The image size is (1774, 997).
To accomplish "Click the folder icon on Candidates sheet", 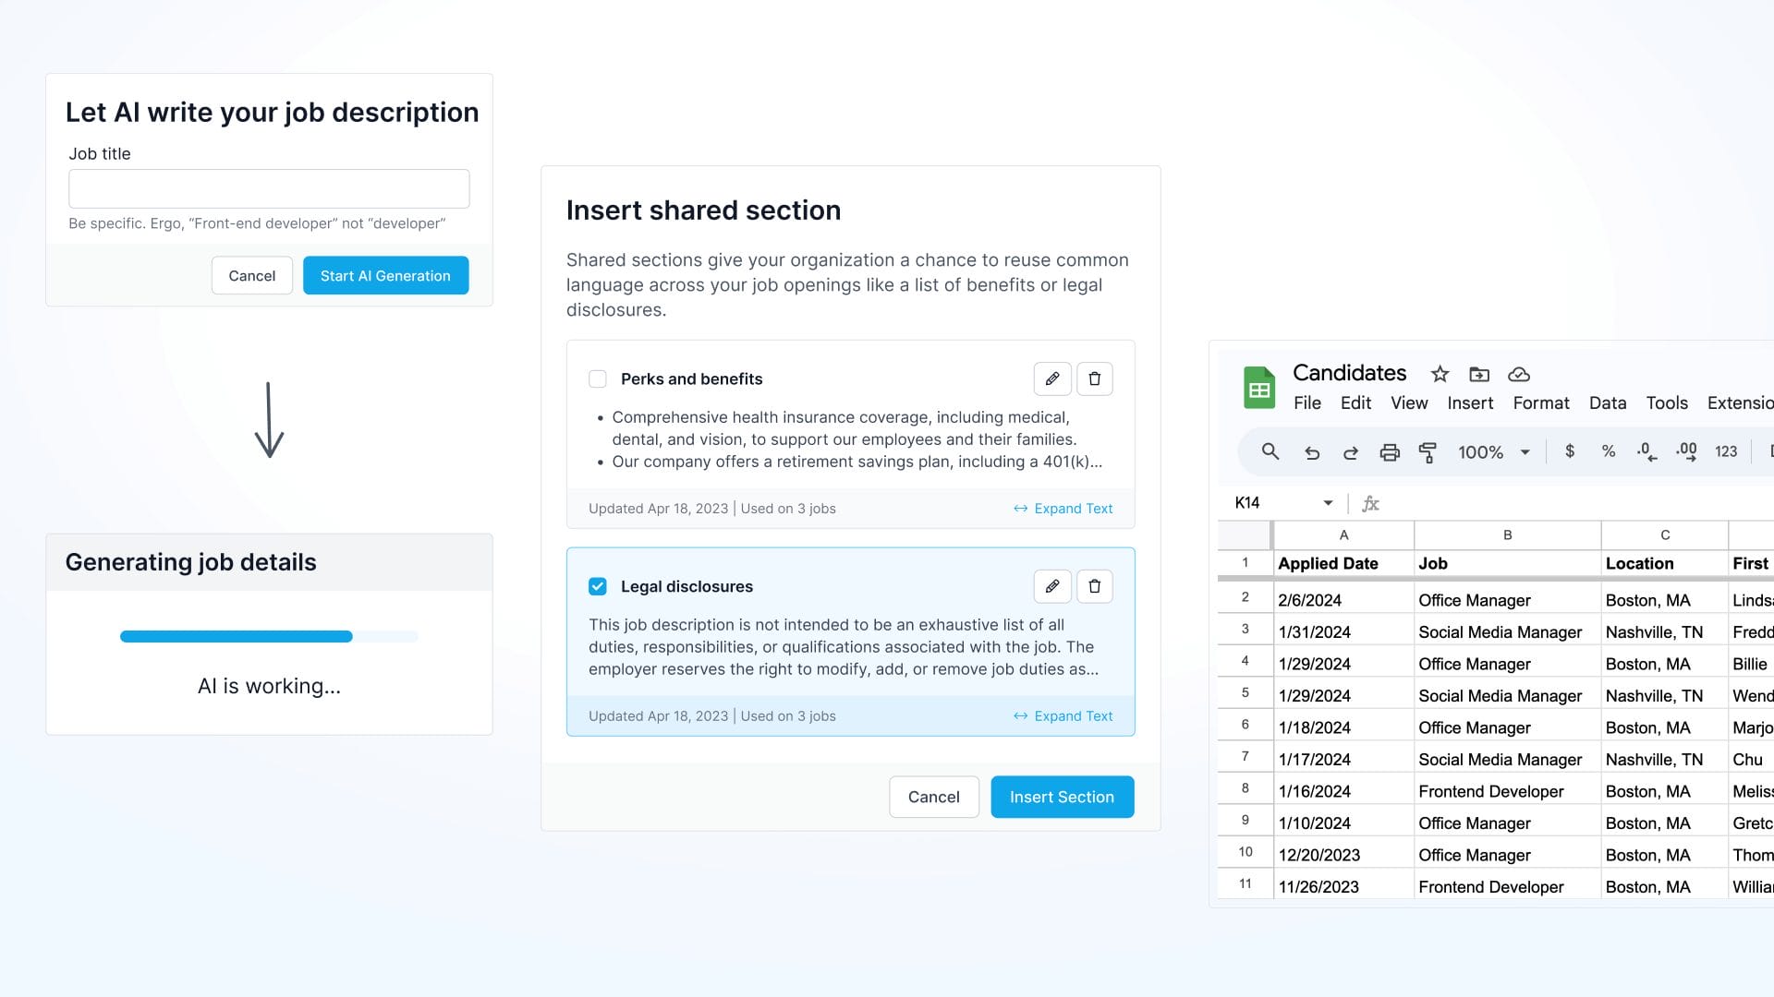I will [x=1479, y=375].
